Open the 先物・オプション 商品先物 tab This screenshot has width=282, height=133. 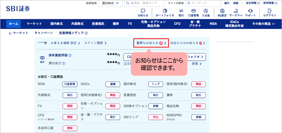pos(153,24)
